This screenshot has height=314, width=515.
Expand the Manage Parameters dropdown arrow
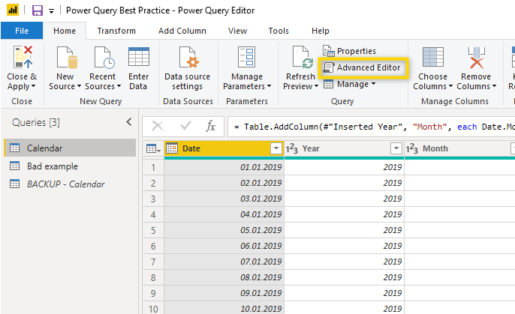coord(269,86)
